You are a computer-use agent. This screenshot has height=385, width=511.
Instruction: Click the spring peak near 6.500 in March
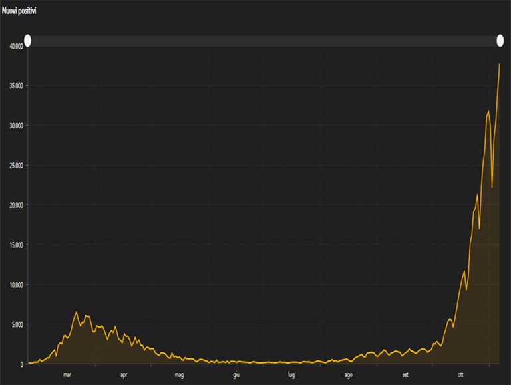point(77,312)
